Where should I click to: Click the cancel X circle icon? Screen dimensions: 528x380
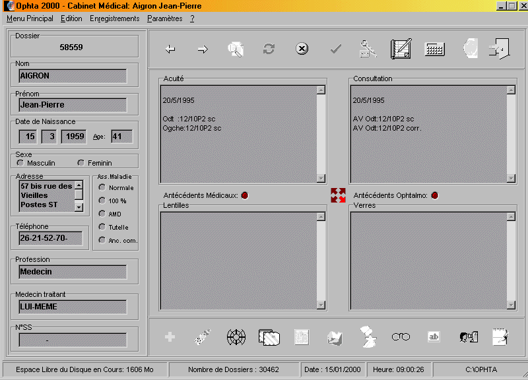(302, 49)
